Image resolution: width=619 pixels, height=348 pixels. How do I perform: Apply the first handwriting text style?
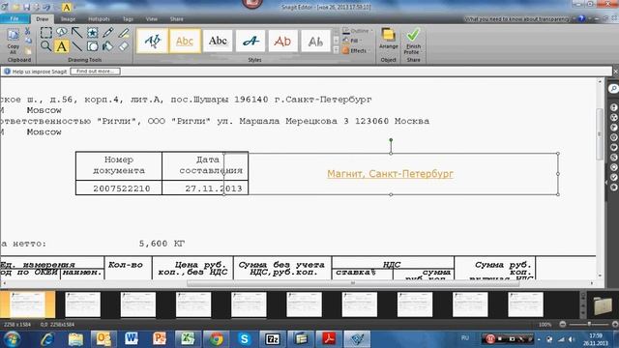click(x=153, y=41)
